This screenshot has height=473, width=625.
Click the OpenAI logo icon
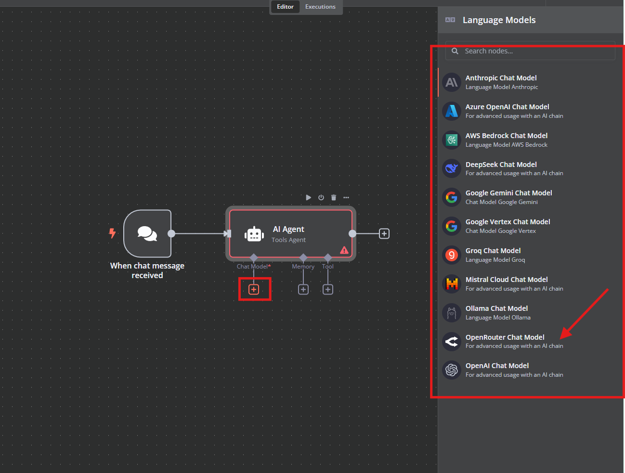[452, 370]
